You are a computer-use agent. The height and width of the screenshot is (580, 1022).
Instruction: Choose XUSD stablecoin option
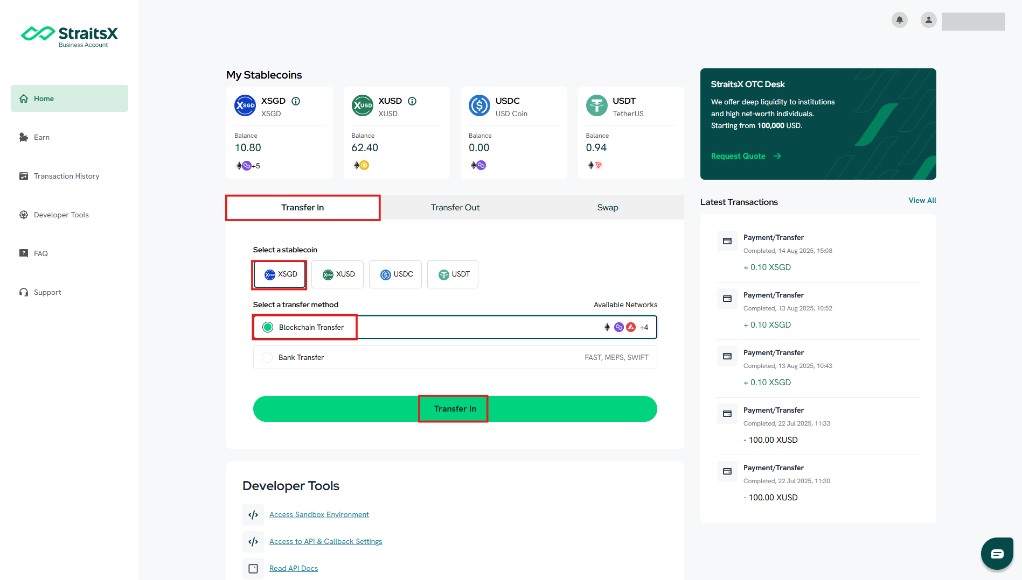(x=338, y=274)
